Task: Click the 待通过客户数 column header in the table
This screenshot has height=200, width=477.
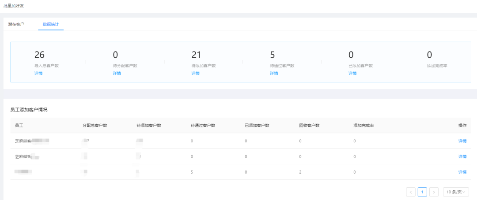Action: [x=203, y=126]
